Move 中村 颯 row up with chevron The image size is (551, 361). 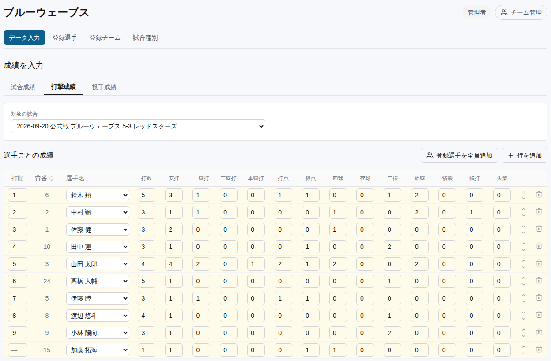click(524, 209)
